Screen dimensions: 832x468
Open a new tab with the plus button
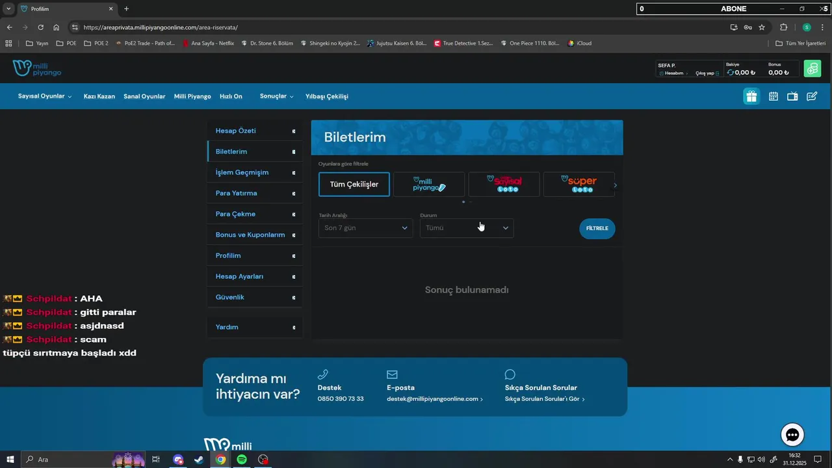(x=126, y=9)
